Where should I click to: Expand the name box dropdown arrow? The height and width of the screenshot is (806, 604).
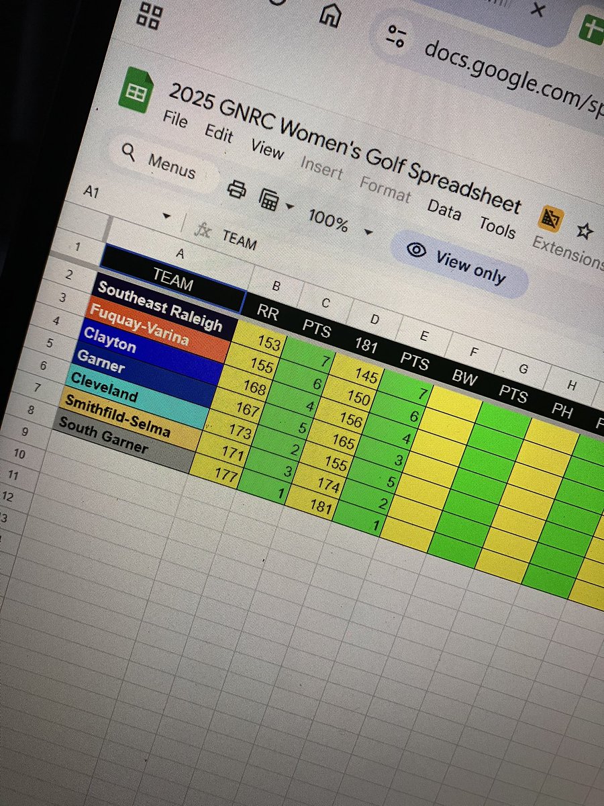tap(166, 217)
